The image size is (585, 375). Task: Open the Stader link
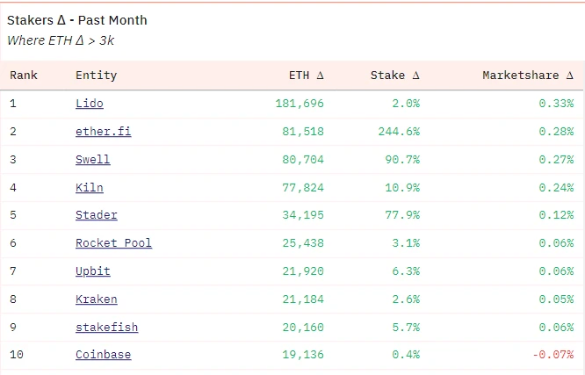click(96, 215)
